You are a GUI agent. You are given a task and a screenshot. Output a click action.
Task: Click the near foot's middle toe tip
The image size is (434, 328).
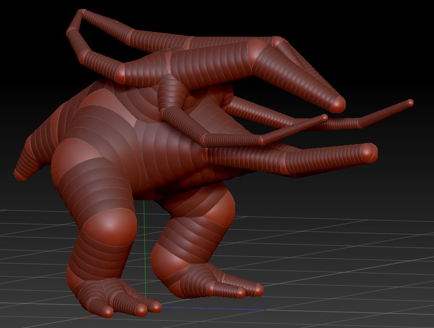coord(142,310)
